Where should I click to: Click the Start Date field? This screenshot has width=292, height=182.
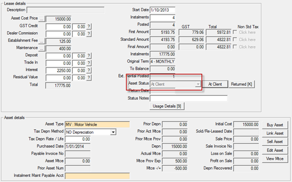point(162,10)
